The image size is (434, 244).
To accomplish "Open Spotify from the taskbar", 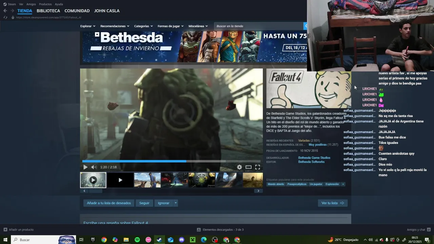I will 137,240.
